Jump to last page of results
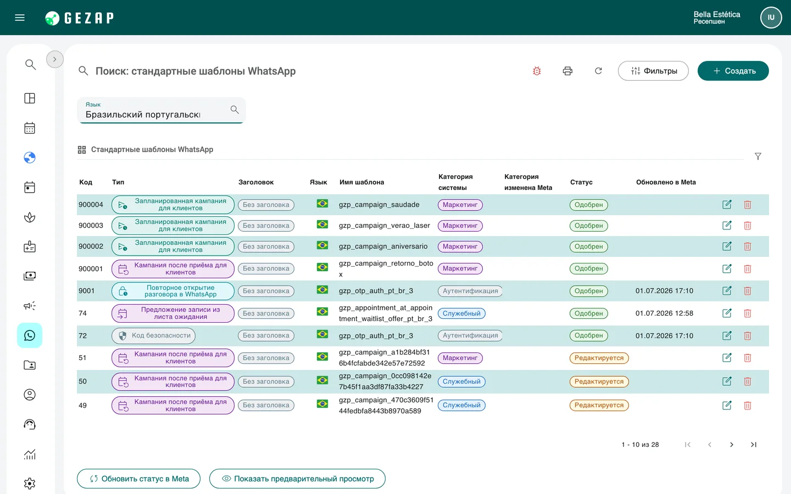The height and width of the screenshot is (494, 791). (754, 445)
